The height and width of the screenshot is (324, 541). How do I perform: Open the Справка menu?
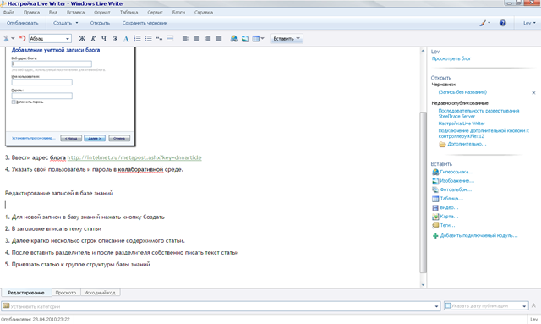pos(203,13)
